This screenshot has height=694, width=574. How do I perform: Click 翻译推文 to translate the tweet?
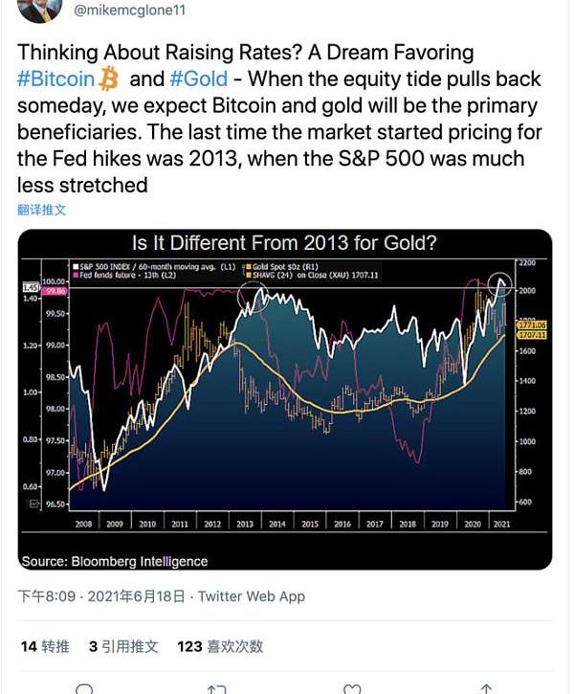click(x=42, y=210)
